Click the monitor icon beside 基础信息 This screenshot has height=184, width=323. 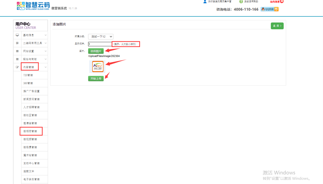(17, 35)
